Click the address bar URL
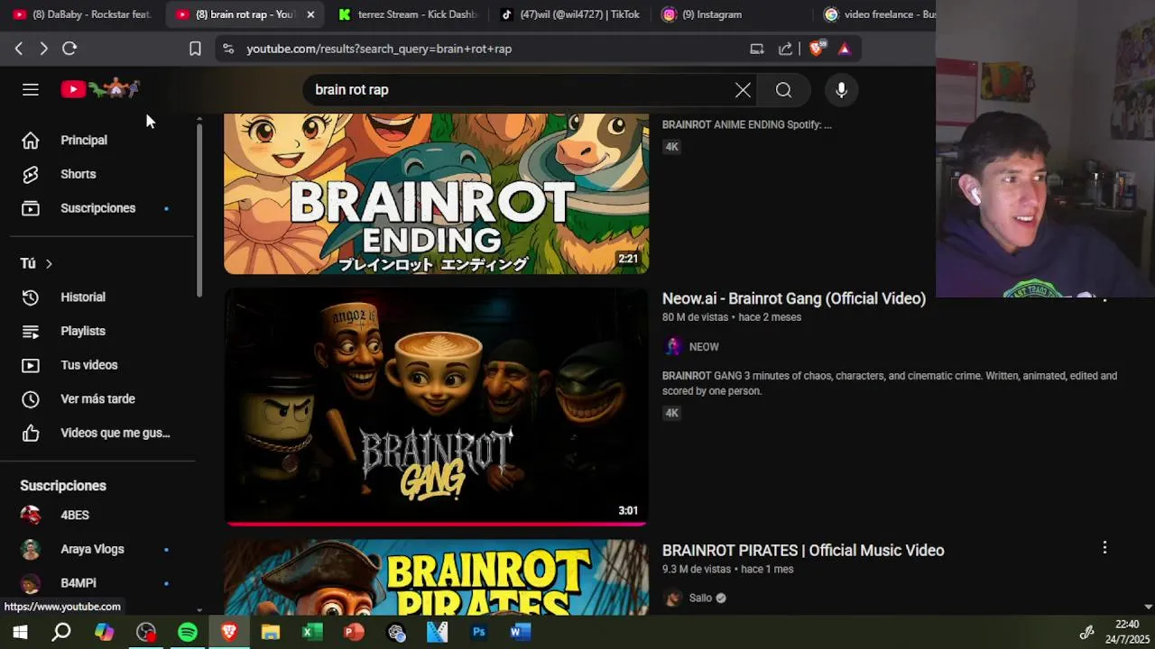 379,49
